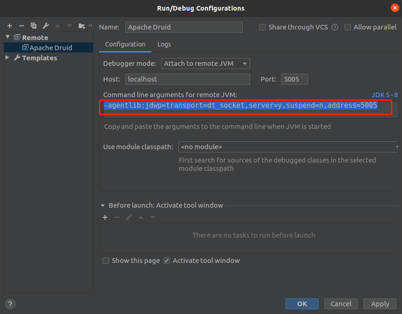The image size is (402, 314).
Task: Collapse the Before launch section
Action: click(x=102, y=205)
